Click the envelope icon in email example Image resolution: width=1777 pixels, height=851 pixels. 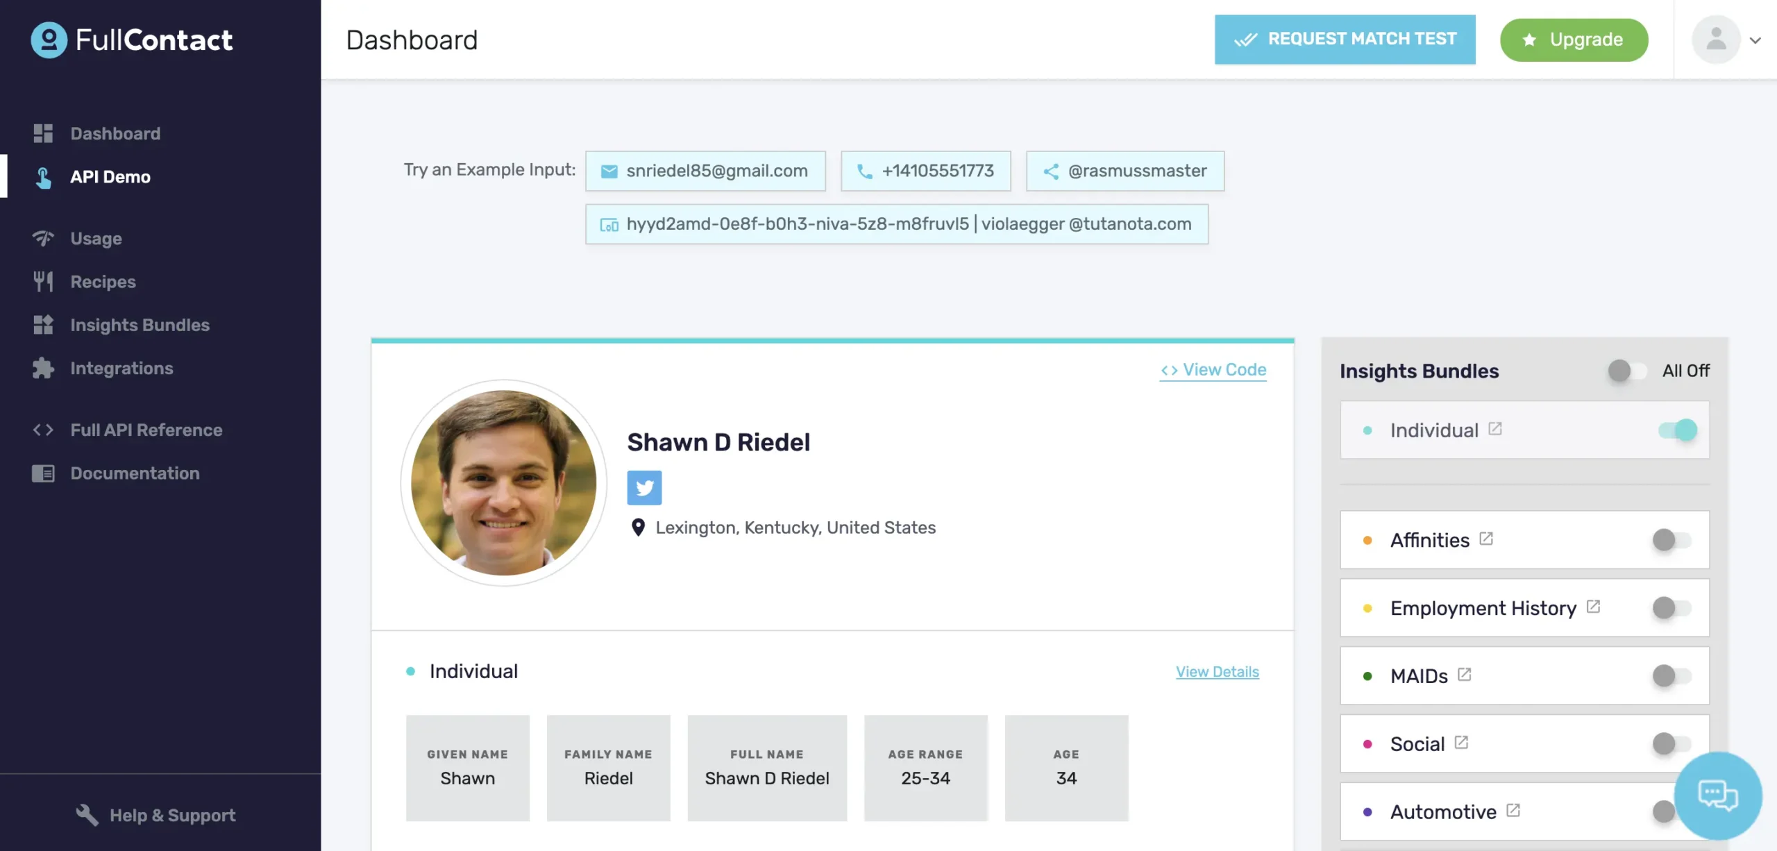point(609,171)
